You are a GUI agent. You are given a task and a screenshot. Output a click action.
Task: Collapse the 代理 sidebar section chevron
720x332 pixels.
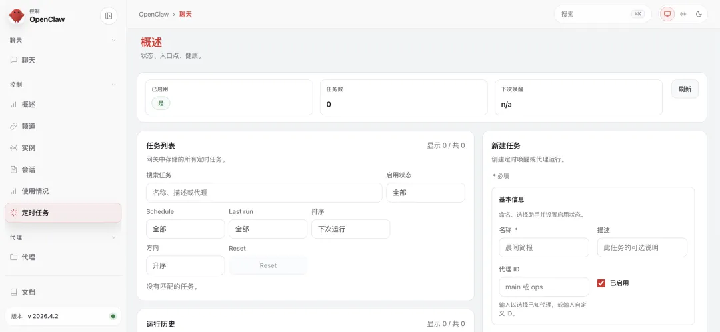(114, 237)
